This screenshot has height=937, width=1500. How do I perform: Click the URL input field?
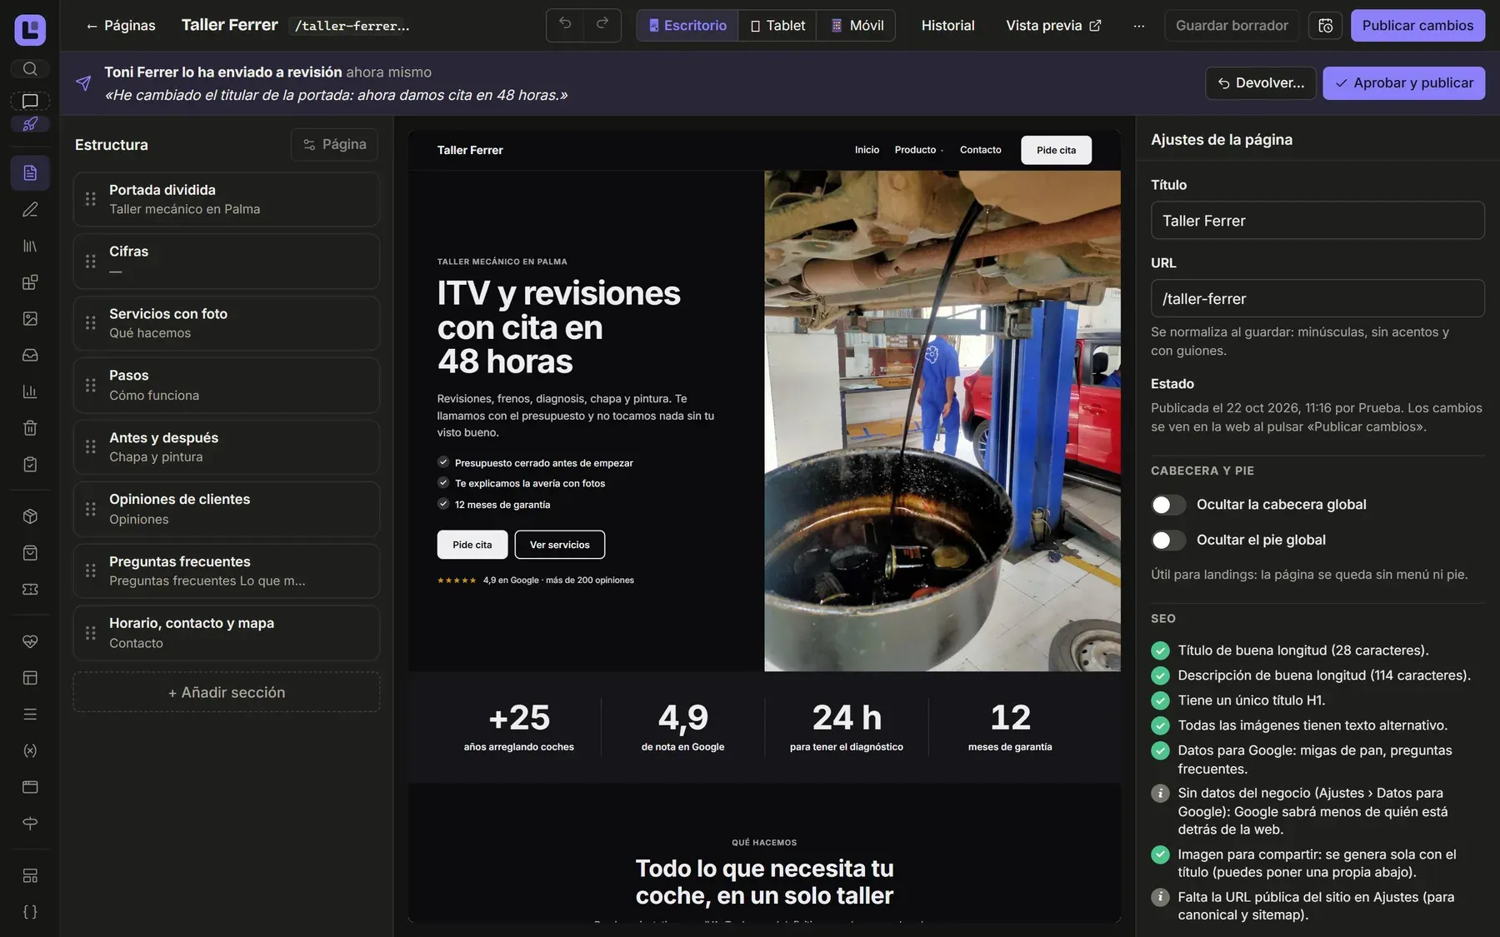coord(1317,298)
